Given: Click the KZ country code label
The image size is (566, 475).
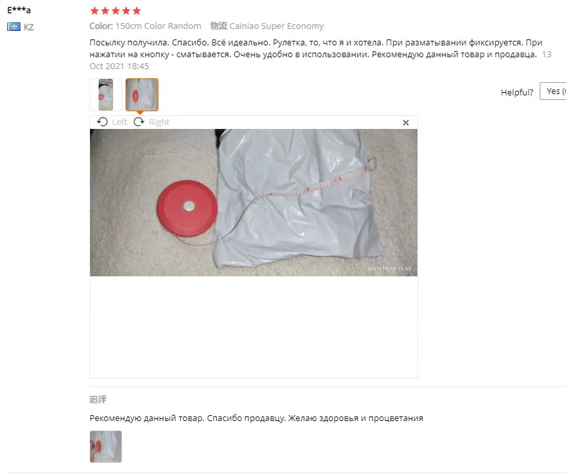Looking at the screenshot, I should click(x=29, y=27).
